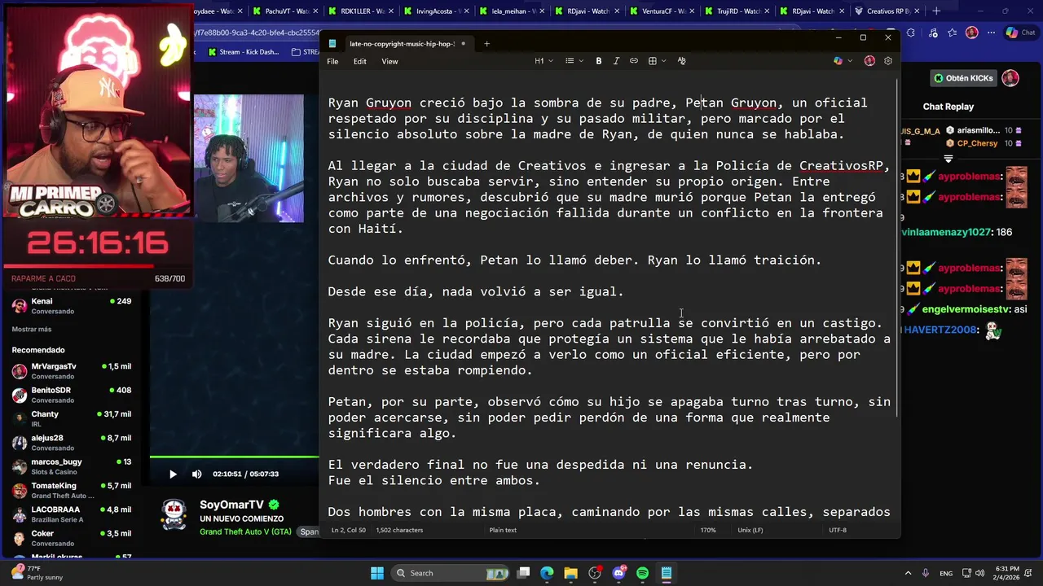Click the Obtén KICKs button
Screen dimensions: 1043x586
click(964, 78)
